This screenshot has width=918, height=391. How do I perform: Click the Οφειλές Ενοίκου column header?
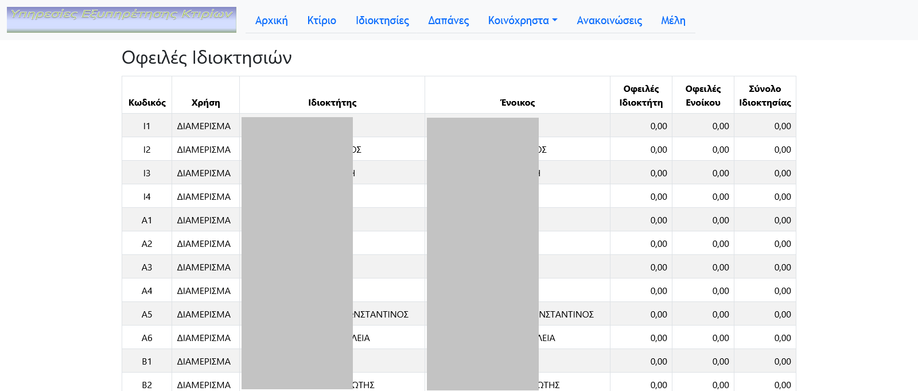[x=703, y=96]
